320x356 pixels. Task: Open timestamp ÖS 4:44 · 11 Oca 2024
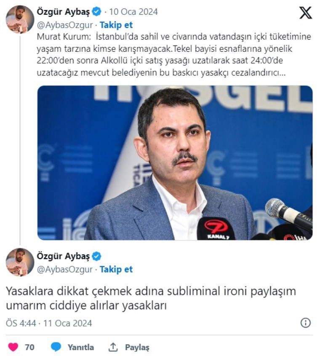click(x=49, y=323)
